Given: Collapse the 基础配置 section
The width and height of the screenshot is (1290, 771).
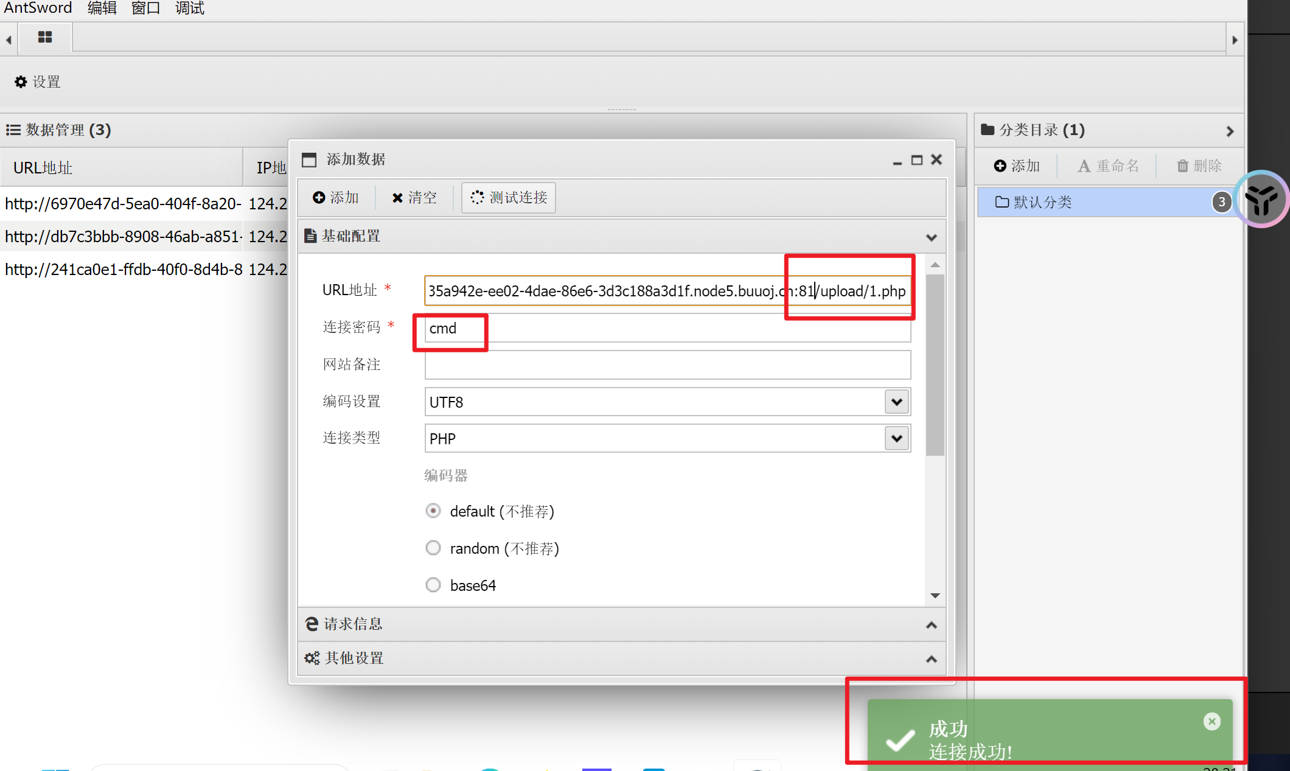Looking at the screenshot, I should coord(931,237).
